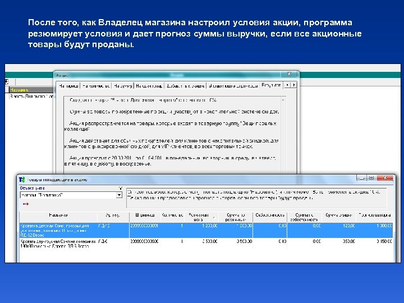Click the app icon in the products window title bar
This screenshot has height=303, width=404.
click(x=22, y=180)
